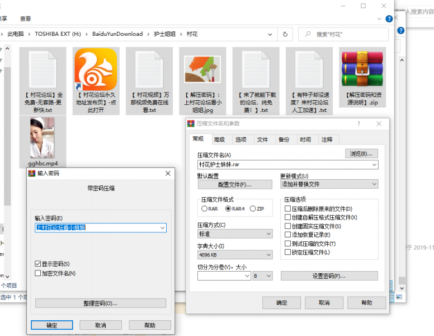434x336 pixels.
Task: Click the 浏览 button
Action: click(x=361, y=153)
